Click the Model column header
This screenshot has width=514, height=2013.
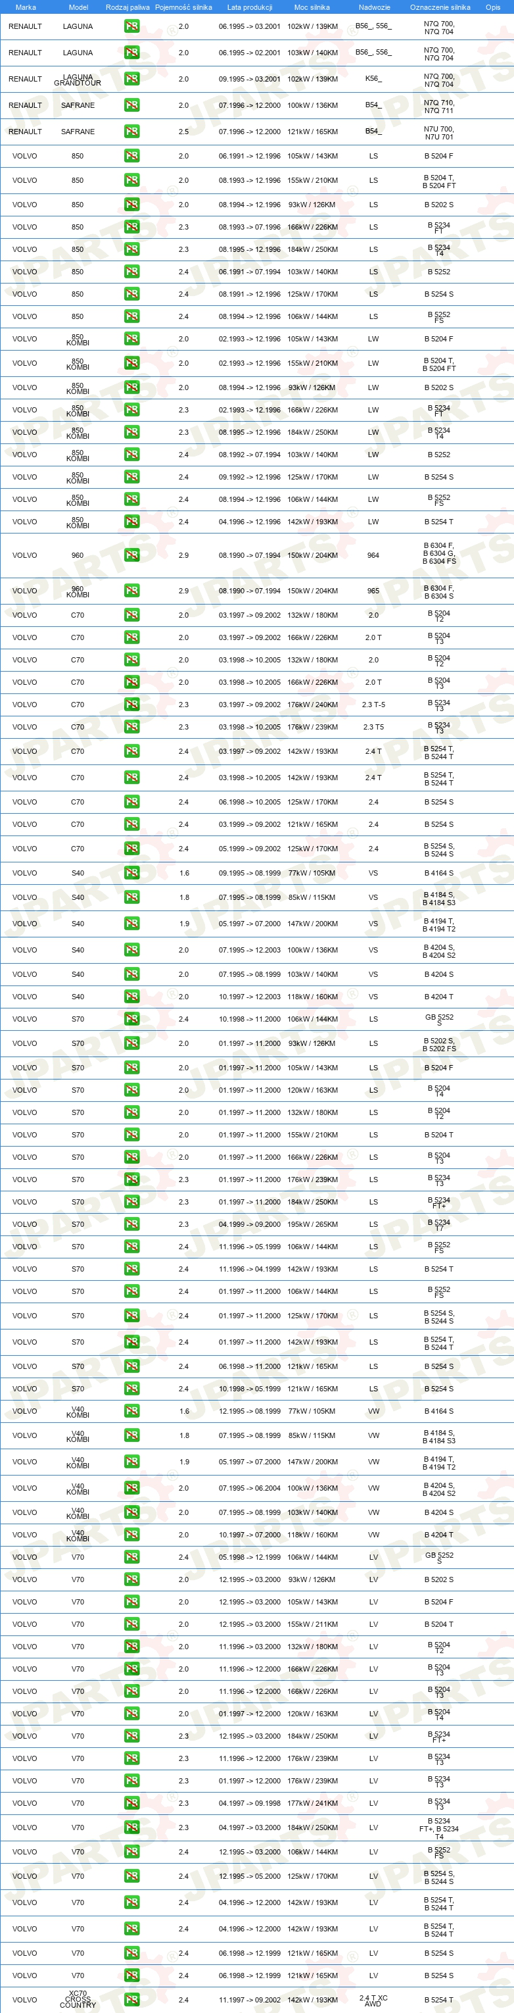[x=78, y=7]
